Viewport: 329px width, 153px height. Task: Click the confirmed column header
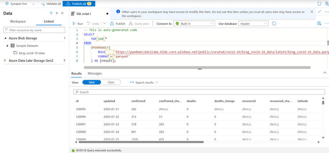[138, 101]
